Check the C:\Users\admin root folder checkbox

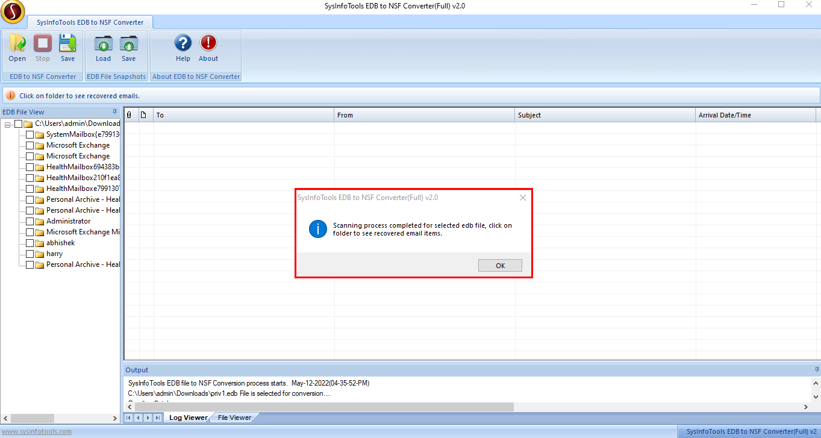click(x=18, y=124)
